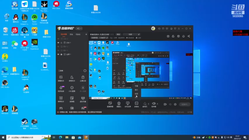The width and height of the screenshot is (249, 140).
Task: Open Microsoft Edge in the taskbar
Action: (x=60, y=138)
